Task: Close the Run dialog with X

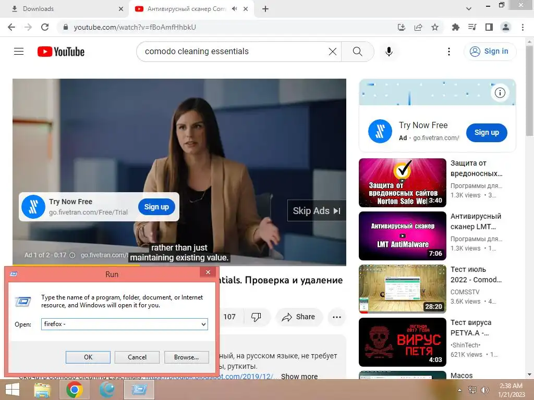Action: pos(208,272)
